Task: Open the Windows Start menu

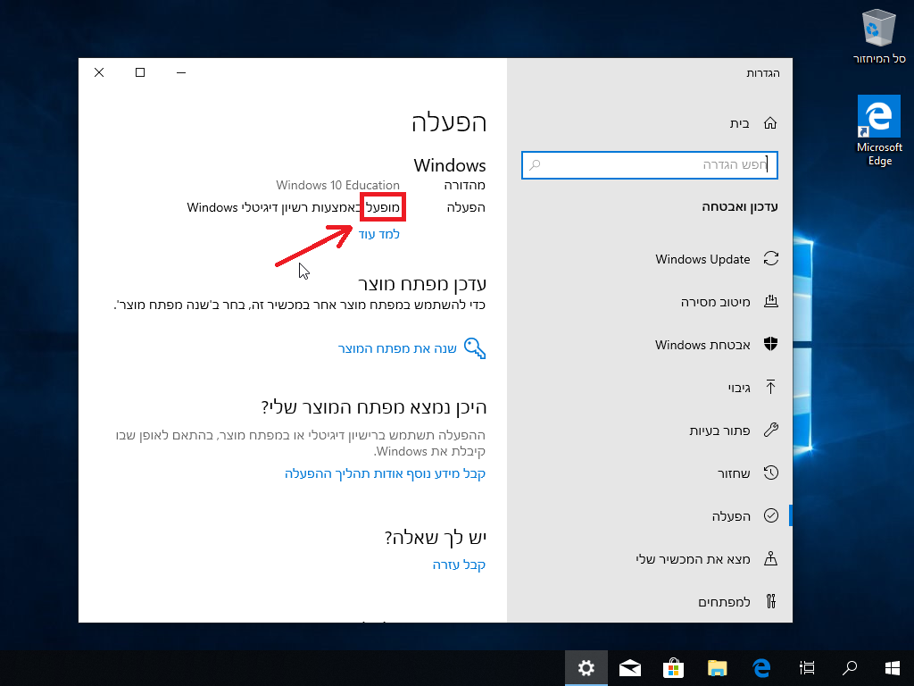Action: click(892, 668)
